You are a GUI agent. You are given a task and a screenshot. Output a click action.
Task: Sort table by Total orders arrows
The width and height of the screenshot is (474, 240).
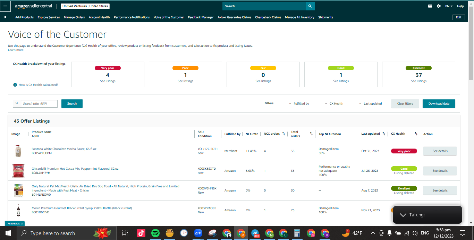[311, 134]
